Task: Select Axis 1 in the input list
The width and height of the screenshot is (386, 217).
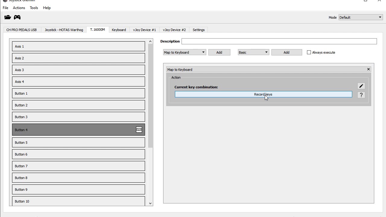Action: pyautogui.click(x=78, y=46)
